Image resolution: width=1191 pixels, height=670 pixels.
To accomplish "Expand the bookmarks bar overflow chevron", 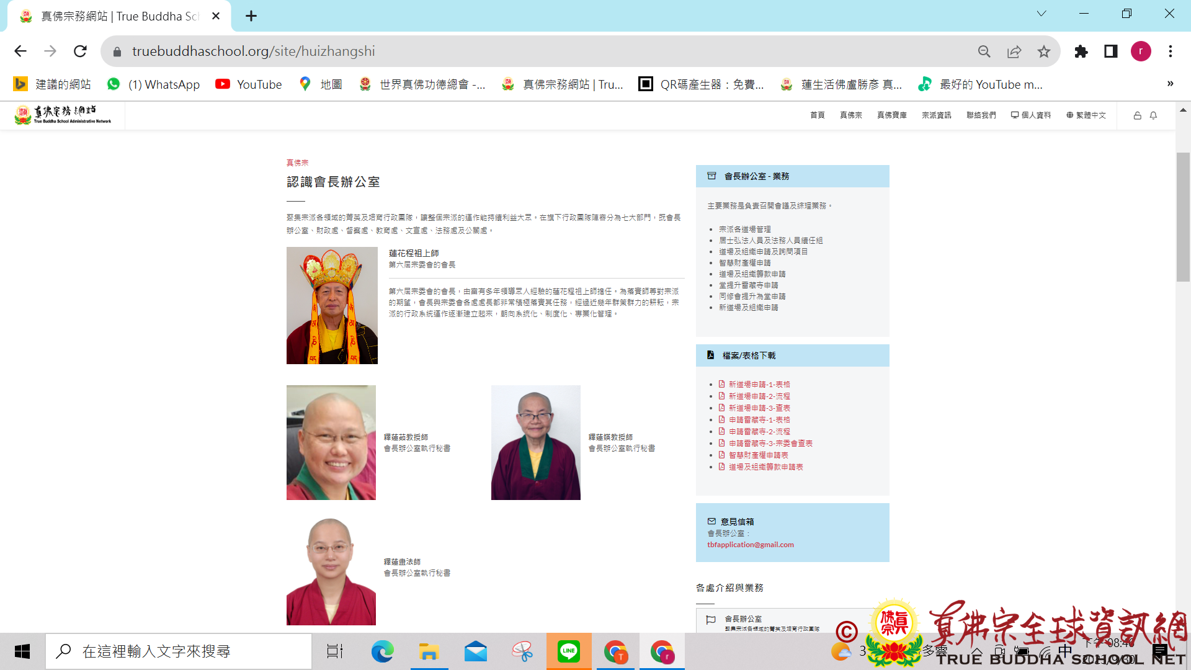I will coord(1170,84).
